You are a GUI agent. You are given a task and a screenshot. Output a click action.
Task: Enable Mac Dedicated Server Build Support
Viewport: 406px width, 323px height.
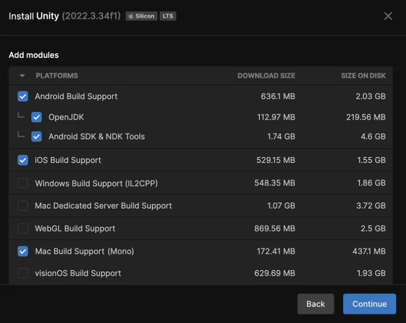[x=23, y=206]
